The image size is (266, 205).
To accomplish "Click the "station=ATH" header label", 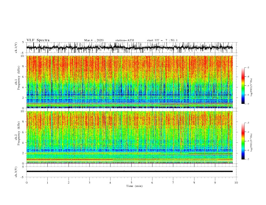I will 125,40.
